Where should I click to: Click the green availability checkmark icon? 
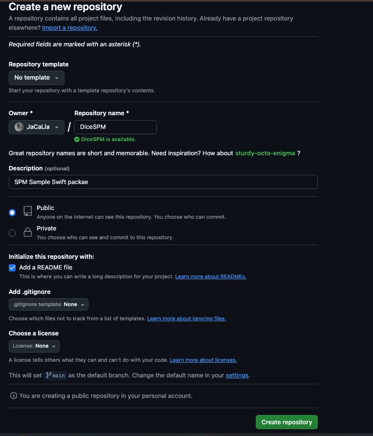coord(77,139)
